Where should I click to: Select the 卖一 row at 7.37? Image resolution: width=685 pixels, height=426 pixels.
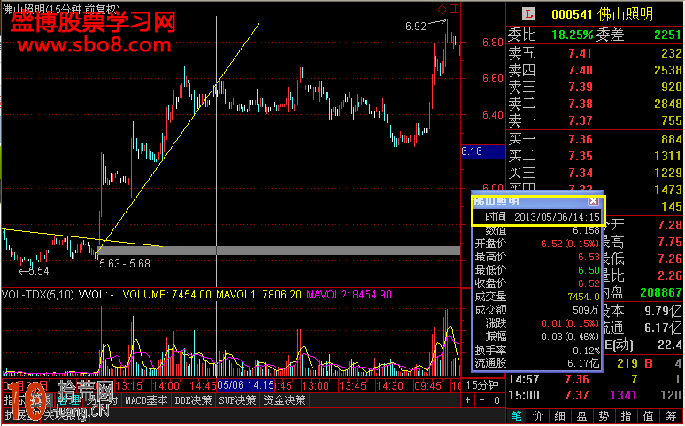tap(595, 120)
